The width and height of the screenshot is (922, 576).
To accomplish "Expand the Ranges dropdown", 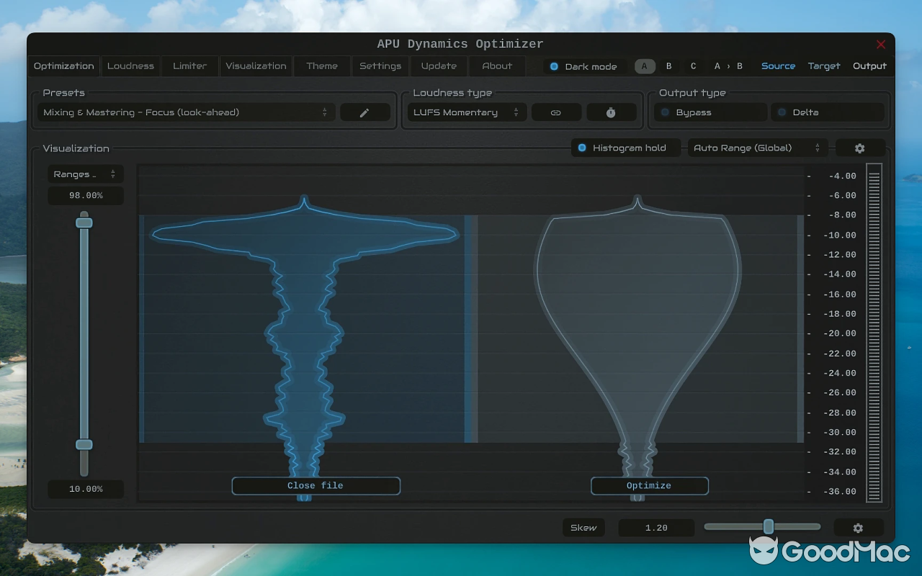I will point(85,174).
